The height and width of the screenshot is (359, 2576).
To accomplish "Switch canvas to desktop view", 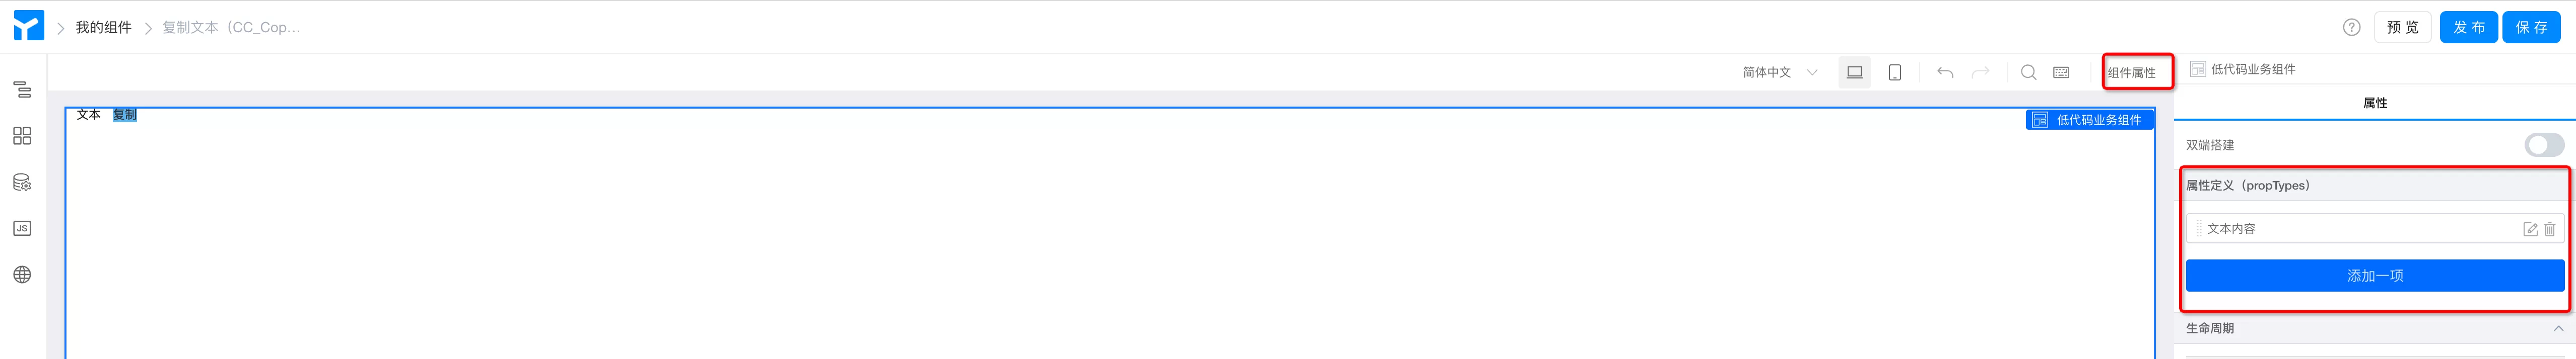I will [1854, 73].
